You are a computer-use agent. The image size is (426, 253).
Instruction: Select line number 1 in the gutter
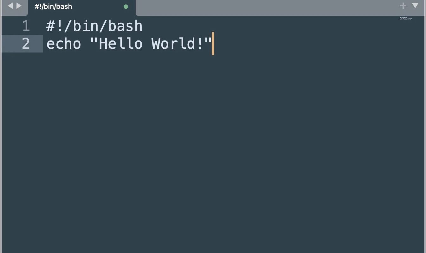(26, 26)
